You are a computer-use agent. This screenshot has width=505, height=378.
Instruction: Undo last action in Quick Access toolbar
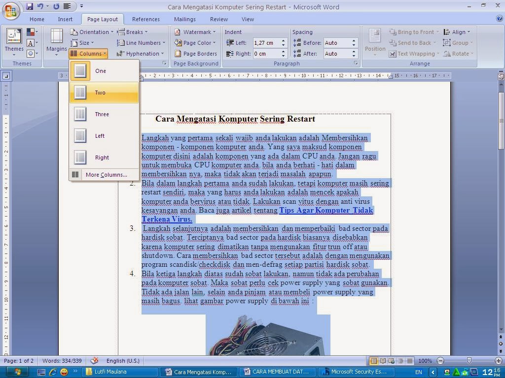[40, 6]
